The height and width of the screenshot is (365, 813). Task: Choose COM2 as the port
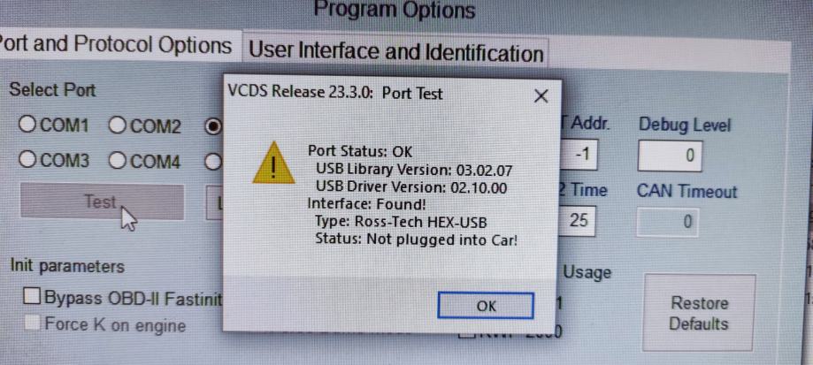tap(145, 125)
